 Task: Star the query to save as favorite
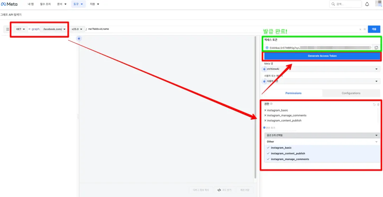pos(365,29)
